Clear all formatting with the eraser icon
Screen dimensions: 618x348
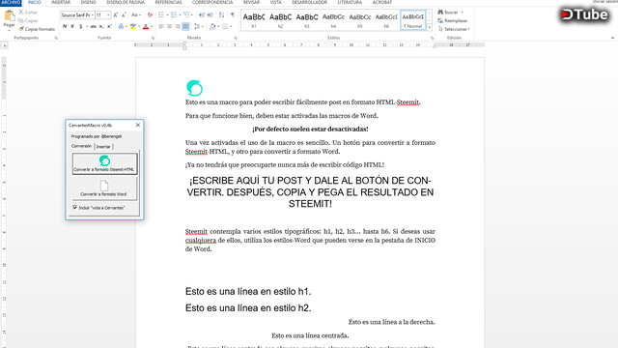click(x=150, y=15)
